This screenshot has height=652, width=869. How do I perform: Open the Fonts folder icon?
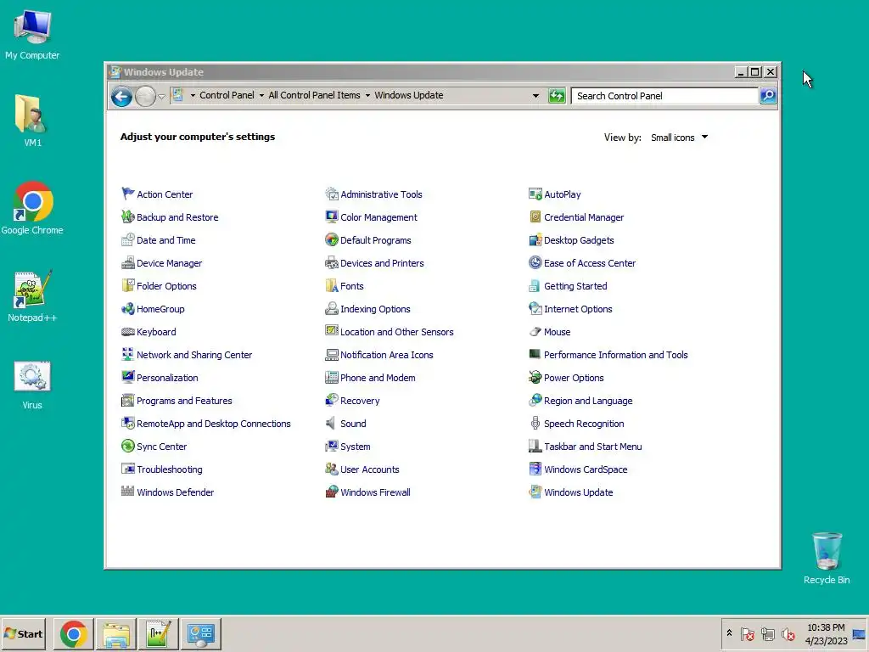tap(332, 285)
